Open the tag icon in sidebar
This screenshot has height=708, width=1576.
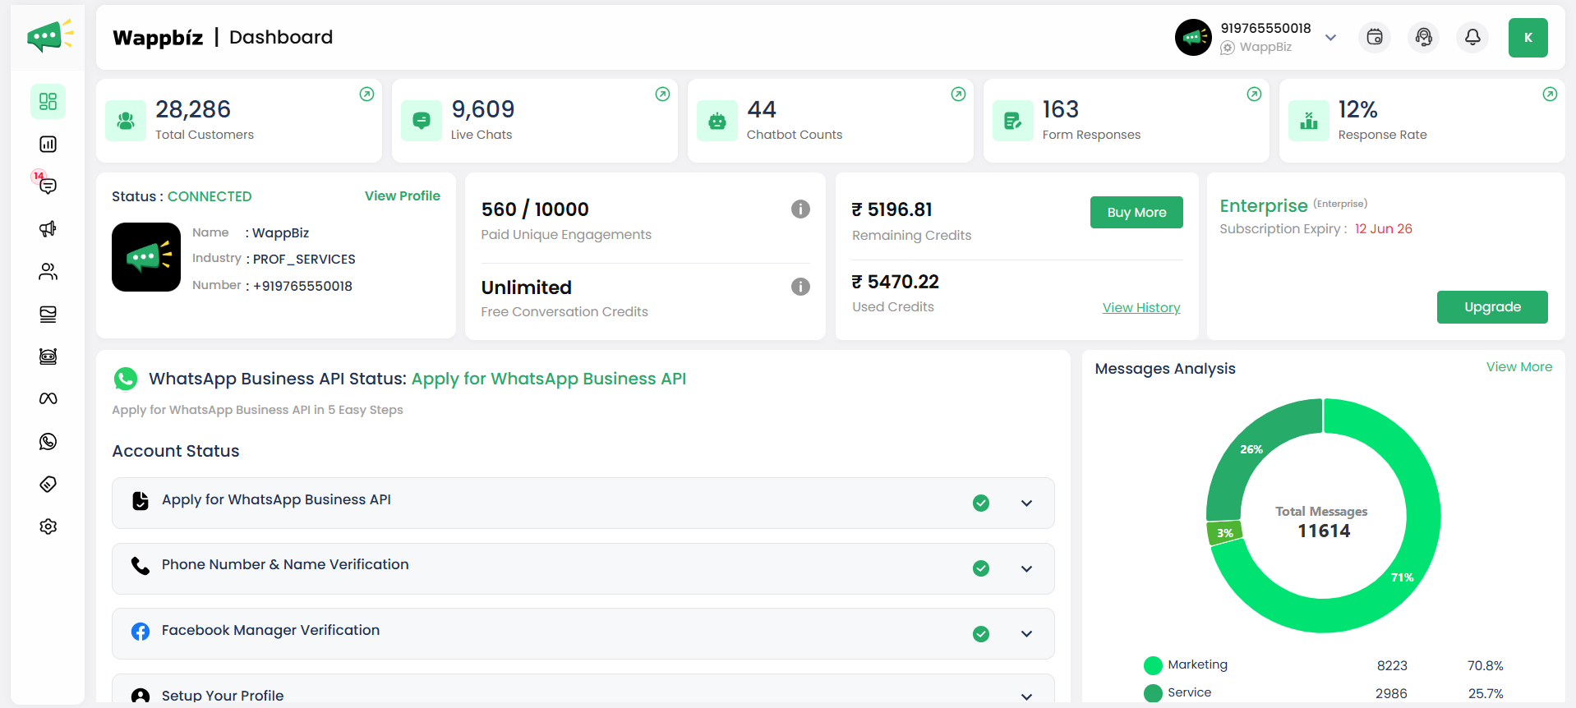(x=48, y=485)
